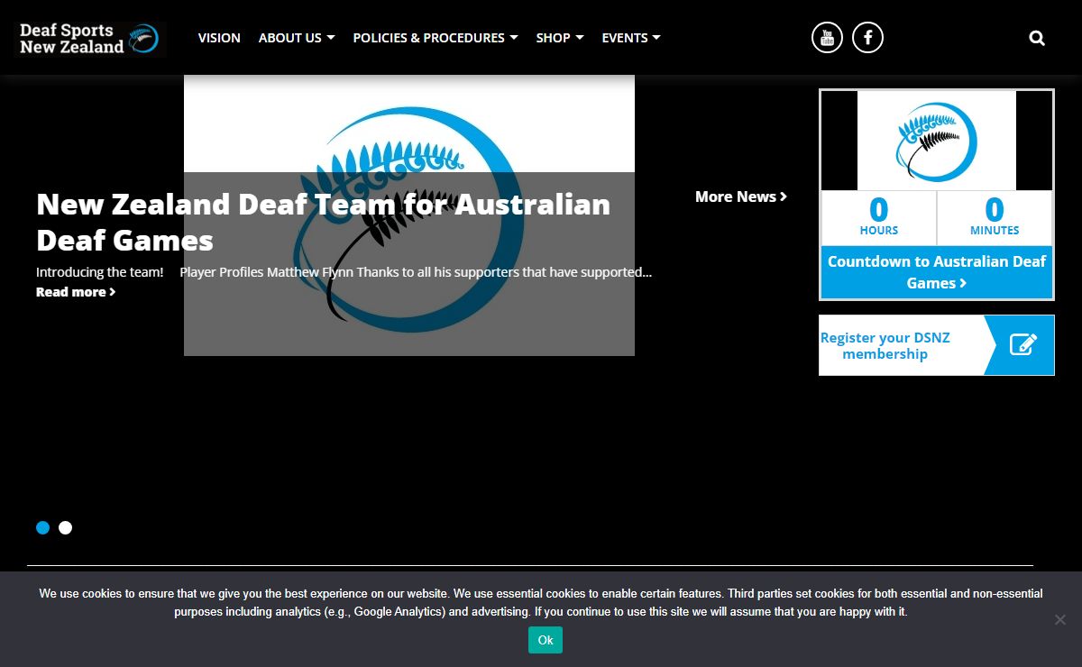Click the membership edit pencil icon
Screen dimensions: 1082x667
coord(1023,344)
